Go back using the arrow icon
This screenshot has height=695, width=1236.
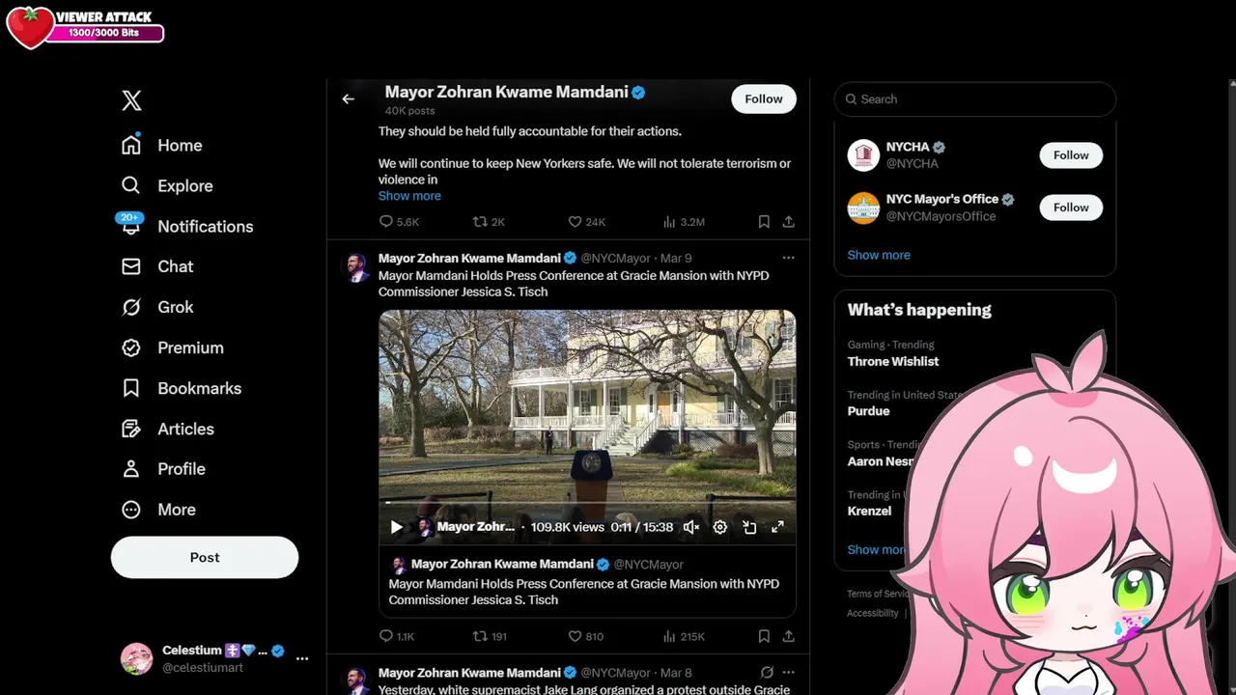(349, 98)
